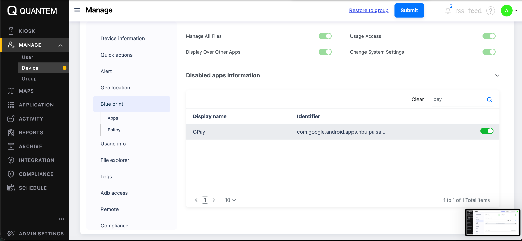The height and width of the screenshot is (241, 522).
Task: Open the notifications bell icon
Action: coord(448,11)
